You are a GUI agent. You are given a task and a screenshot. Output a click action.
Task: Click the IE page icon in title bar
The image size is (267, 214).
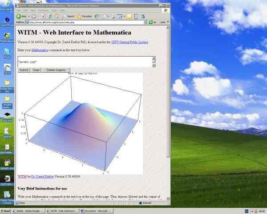(17, 5)
